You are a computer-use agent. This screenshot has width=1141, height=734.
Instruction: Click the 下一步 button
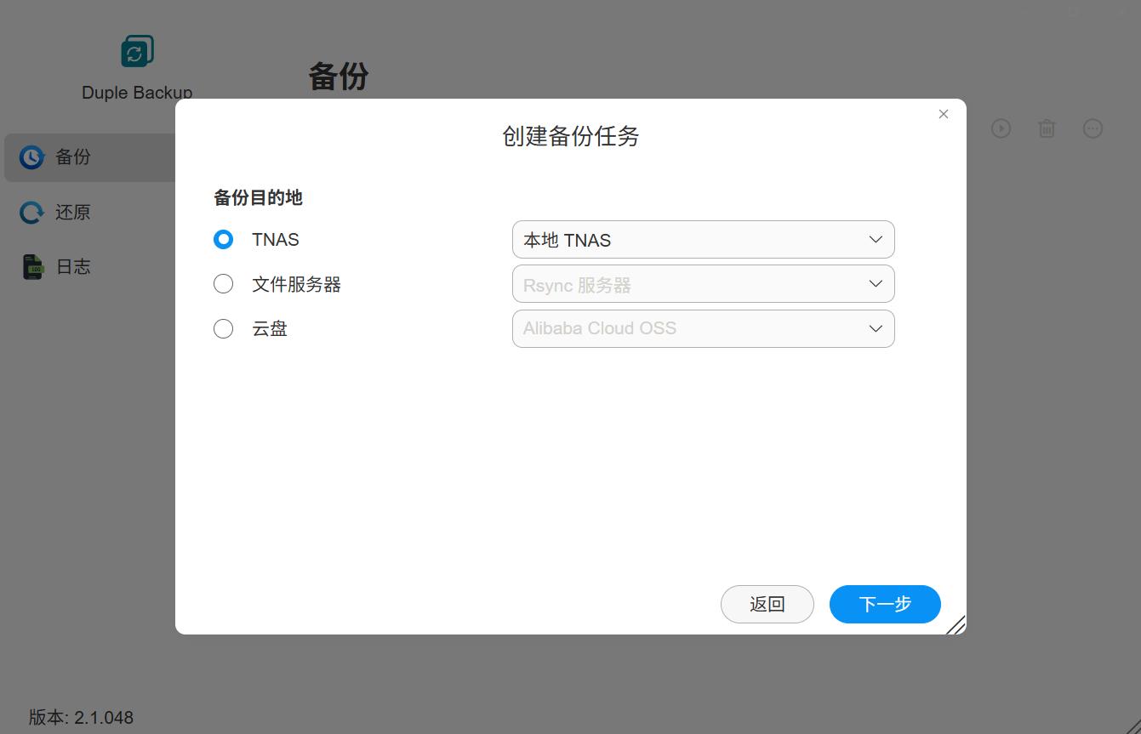pyautogui.click(x=885, y=604)
